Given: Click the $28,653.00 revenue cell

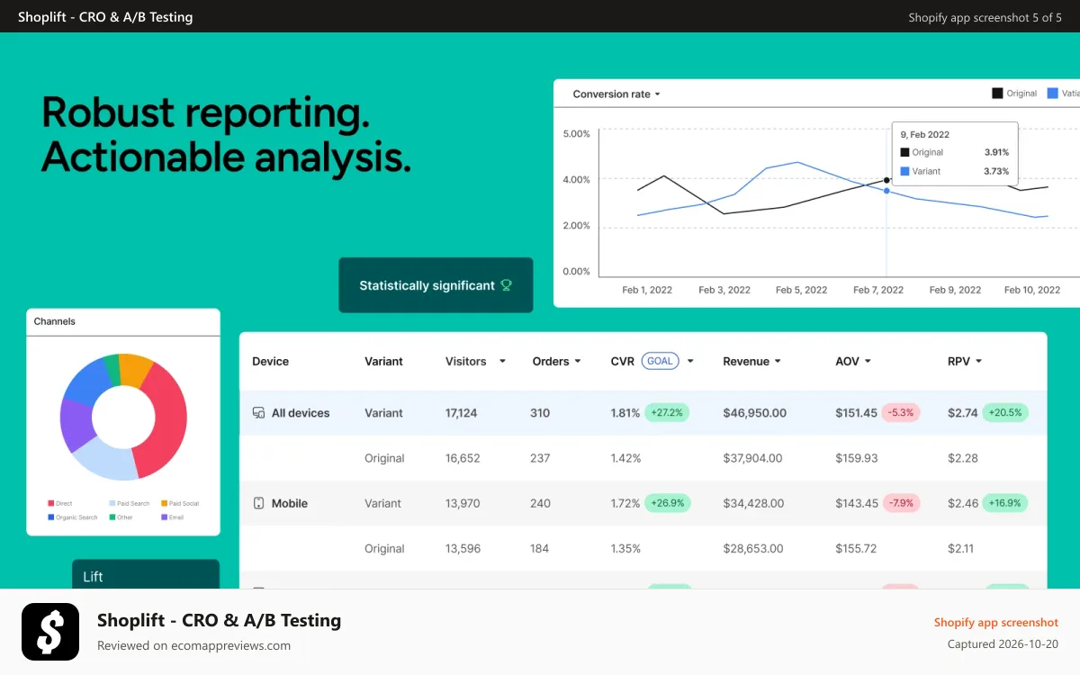Looking at the screenshot, I should 753,548.
